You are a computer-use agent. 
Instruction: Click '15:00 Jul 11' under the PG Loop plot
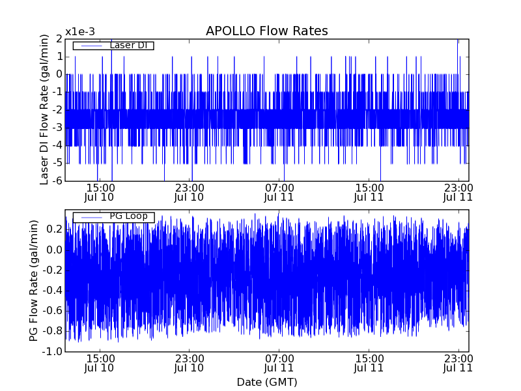pyautogui.click(x=369, y=364)
